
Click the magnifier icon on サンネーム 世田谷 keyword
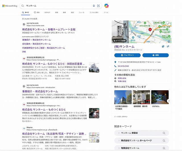164,133
